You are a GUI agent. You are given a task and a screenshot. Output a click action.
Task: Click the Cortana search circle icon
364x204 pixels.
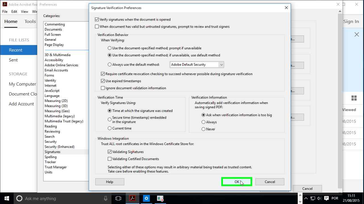click(x=19, y=198)
